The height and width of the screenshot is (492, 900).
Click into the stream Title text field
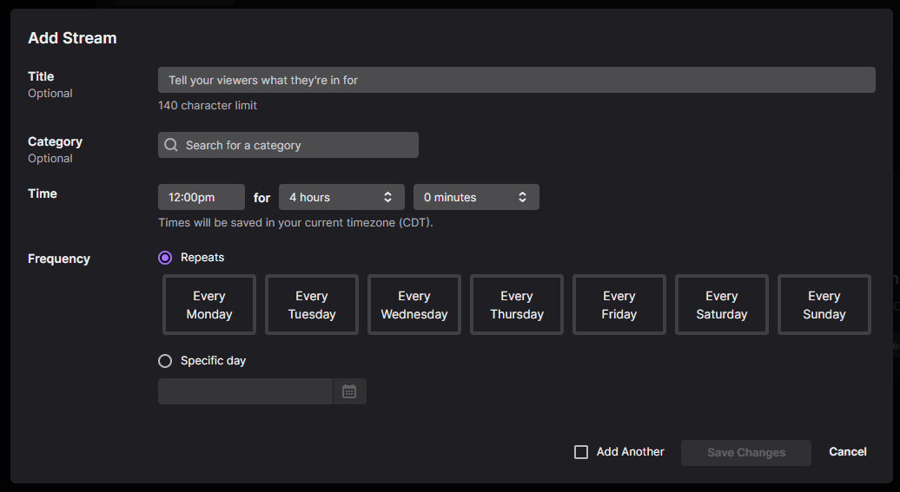click(x=516, y=80)
